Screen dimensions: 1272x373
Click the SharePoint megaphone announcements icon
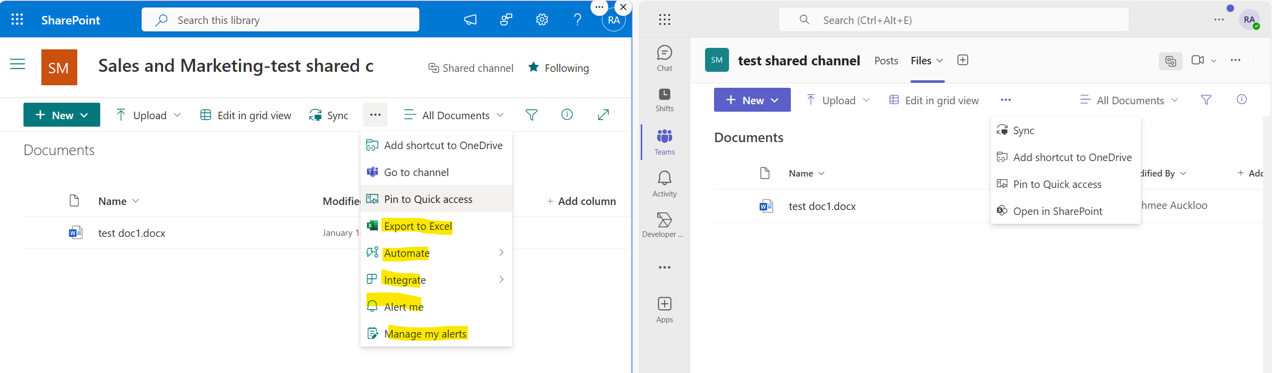coord(470,19)
